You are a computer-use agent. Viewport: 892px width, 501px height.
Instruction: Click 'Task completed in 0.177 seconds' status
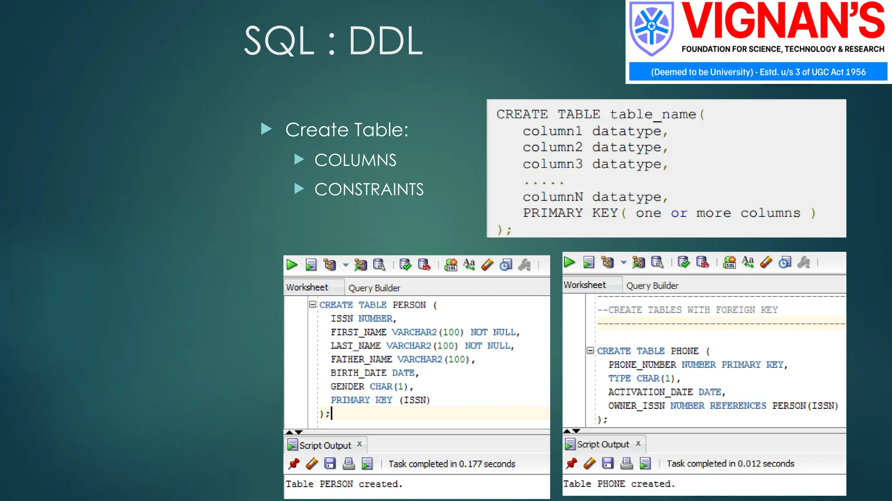[x=452, y=464]
